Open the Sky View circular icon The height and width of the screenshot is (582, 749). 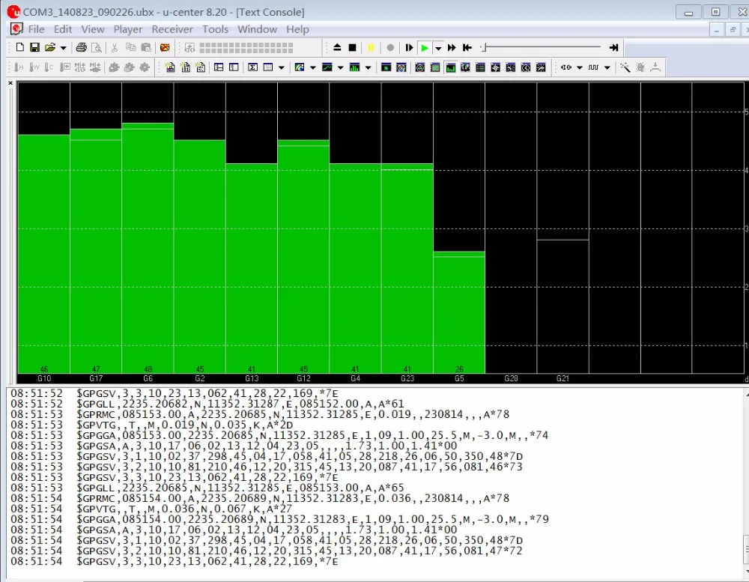point(401,67)
